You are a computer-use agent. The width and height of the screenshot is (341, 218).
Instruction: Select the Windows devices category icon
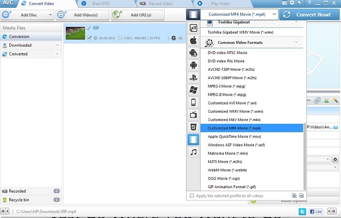(x=193, y=90)
